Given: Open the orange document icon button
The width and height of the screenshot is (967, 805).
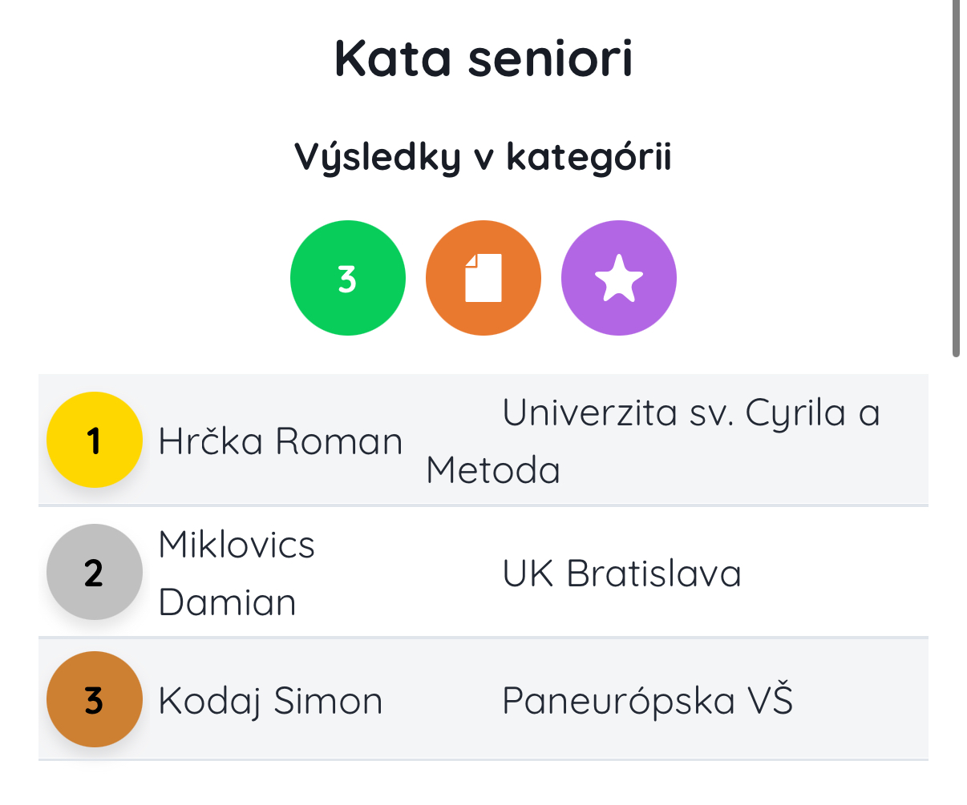Looking at the screenshot, I should click(483, 278).
